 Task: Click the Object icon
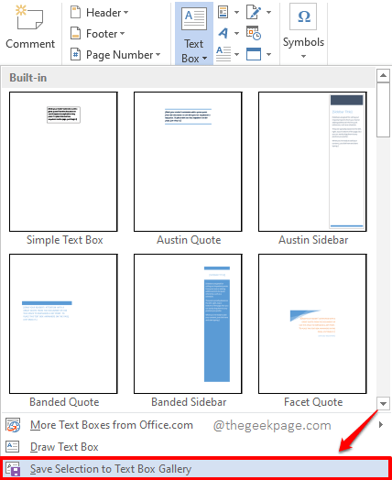tap(254, 54)
